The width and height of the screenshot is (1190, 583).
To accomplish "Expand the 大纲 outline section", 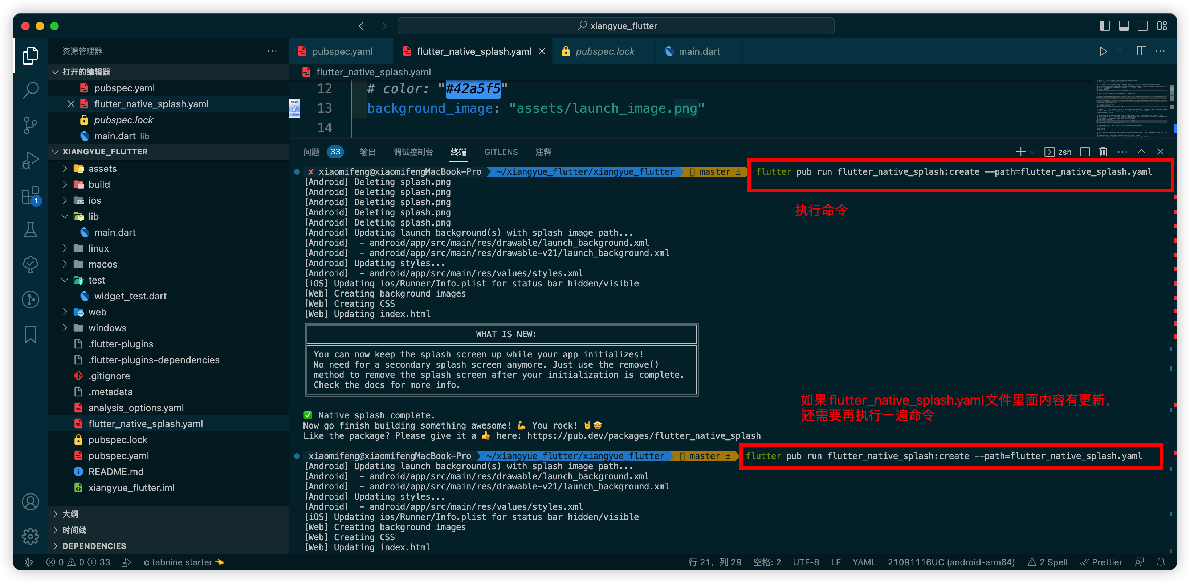I will pyautogui.click(x=168, y=514).
